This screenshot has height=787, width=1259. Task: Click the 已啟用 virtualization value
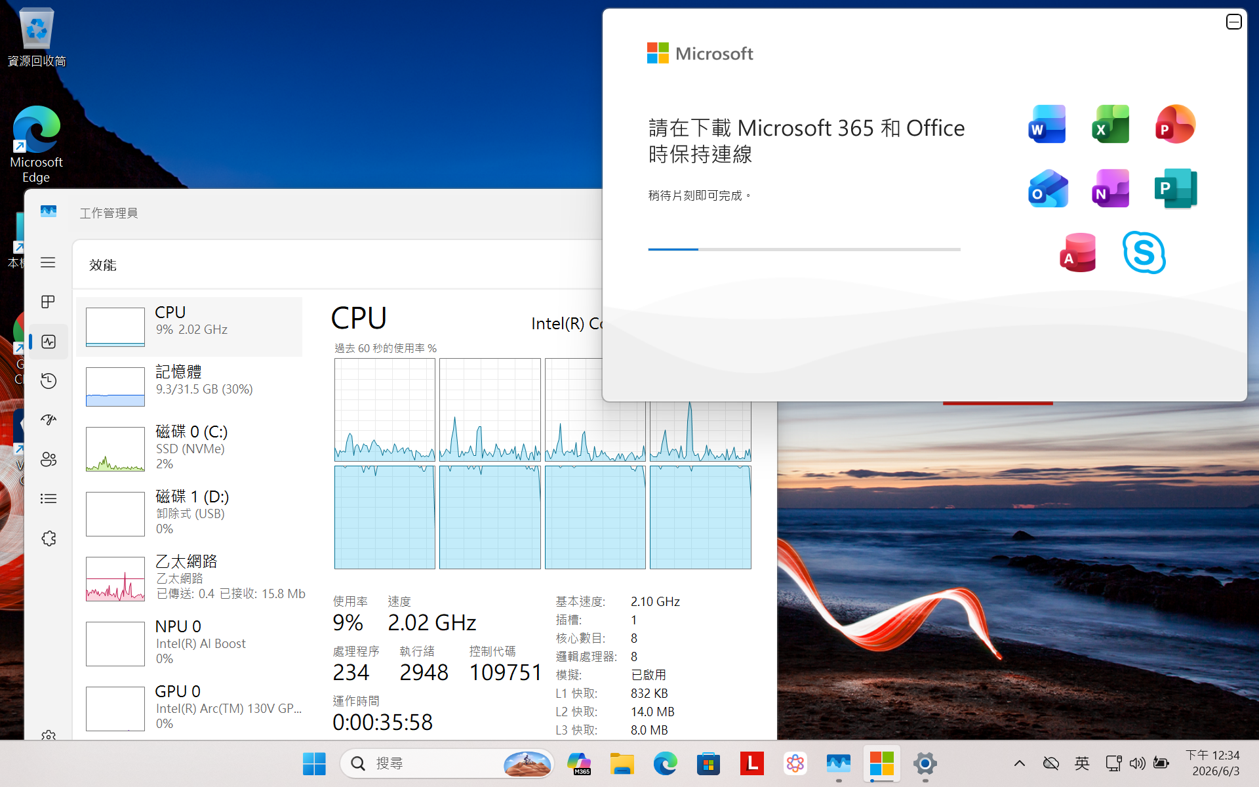649,675
